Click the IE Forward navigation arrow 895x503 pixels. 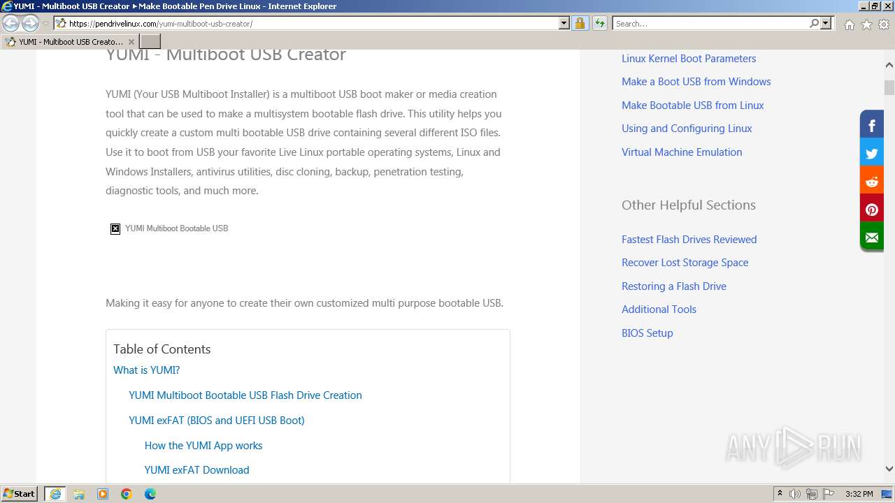pyautogui.click(x=30, y=24)
